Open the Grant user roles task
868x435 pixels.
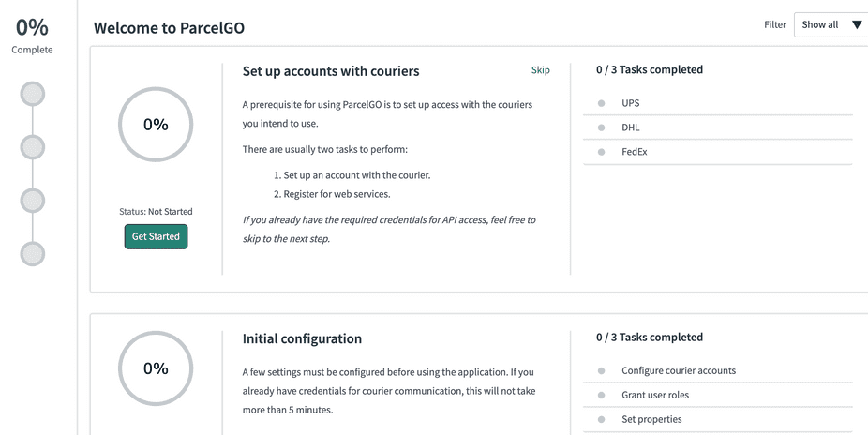pos(717,395)
